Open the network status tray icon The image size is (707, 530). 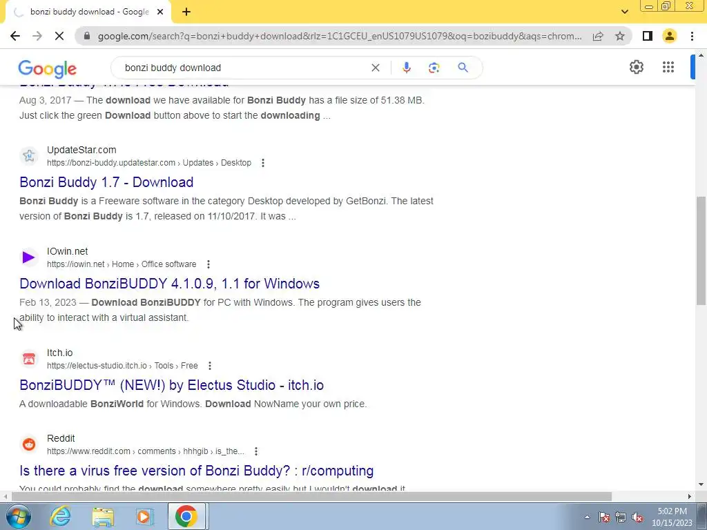point(621,517)
